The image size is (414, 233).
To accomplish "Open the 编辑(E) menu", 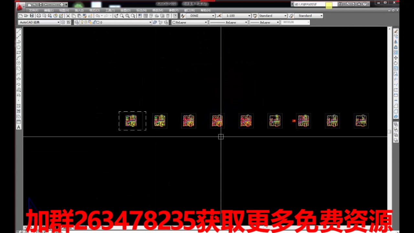I will (x=49, y=10).
